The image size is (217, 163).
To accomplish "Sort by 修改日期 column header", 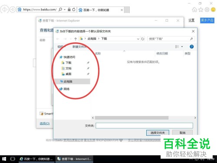I will pos(162,54).
